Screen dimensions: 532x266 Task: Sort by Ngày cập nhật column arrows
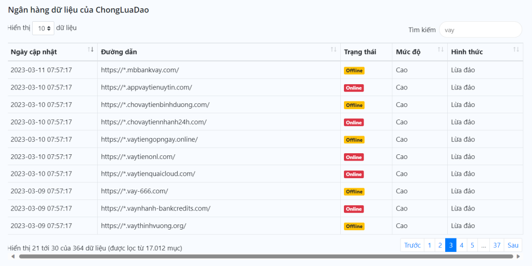click(x=90, y=49)
